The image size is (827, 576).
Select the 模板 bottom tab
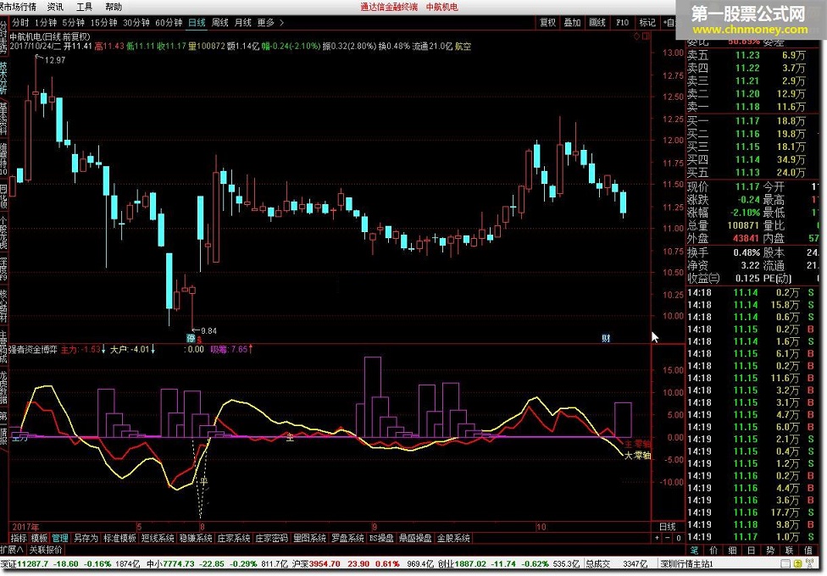tap(40, 539)
